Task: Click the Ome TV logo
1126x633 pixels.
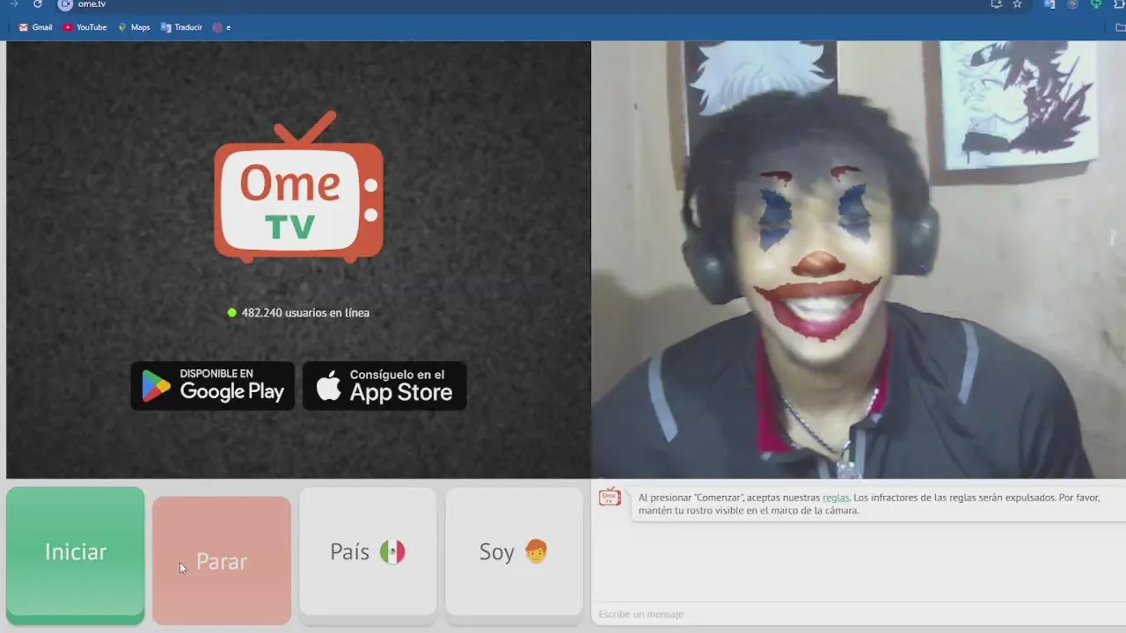Action: click(298, 186)
